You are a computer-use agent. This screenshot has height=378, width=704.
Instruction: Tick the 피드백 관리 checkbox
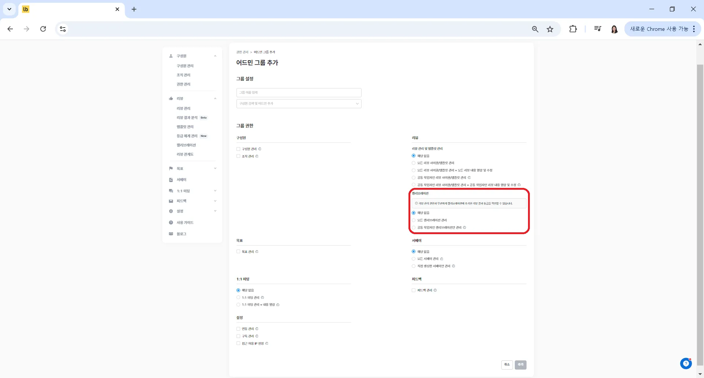point(414,290)
